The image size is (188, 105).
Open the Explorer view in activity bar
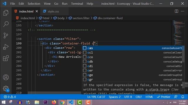tap(6, 13)
